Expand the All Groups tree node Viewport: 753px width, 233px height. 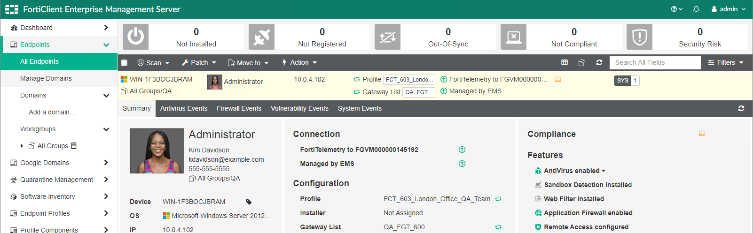pos(22,146)
